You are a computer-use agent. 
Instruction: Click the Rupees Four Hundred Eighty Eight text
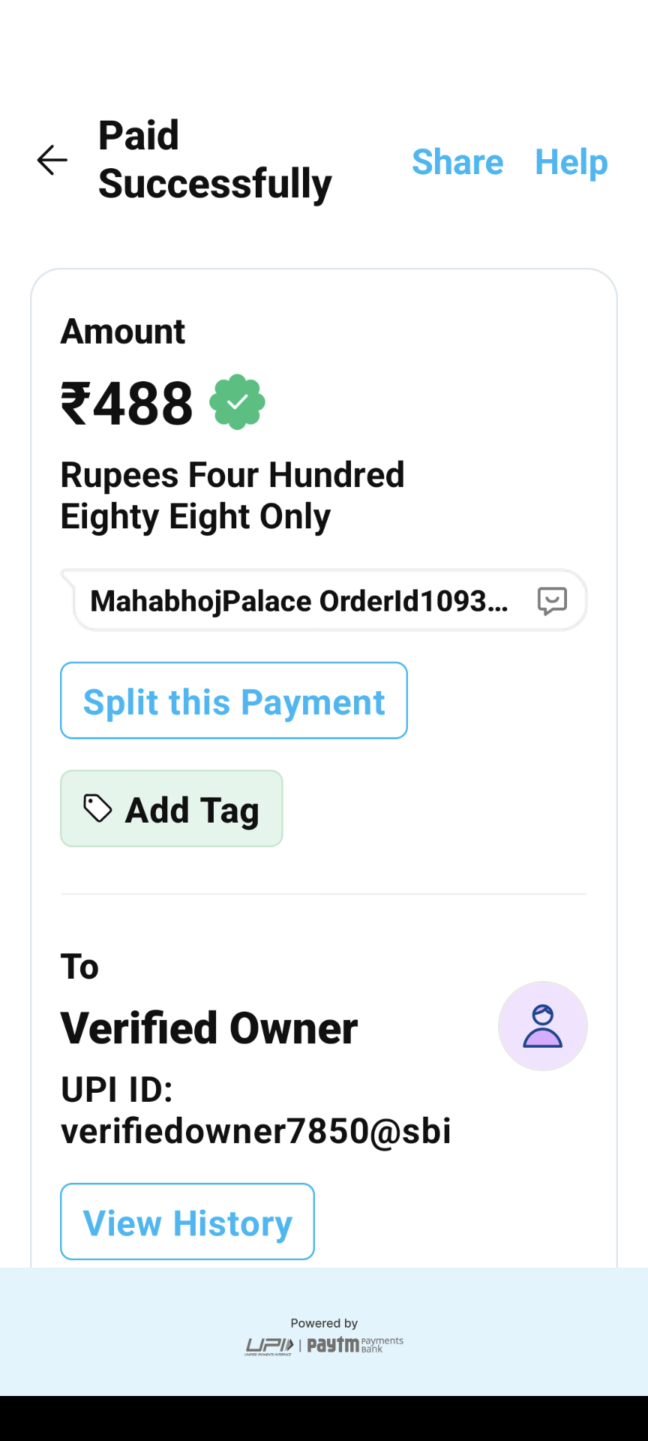(x=232, y=495)
